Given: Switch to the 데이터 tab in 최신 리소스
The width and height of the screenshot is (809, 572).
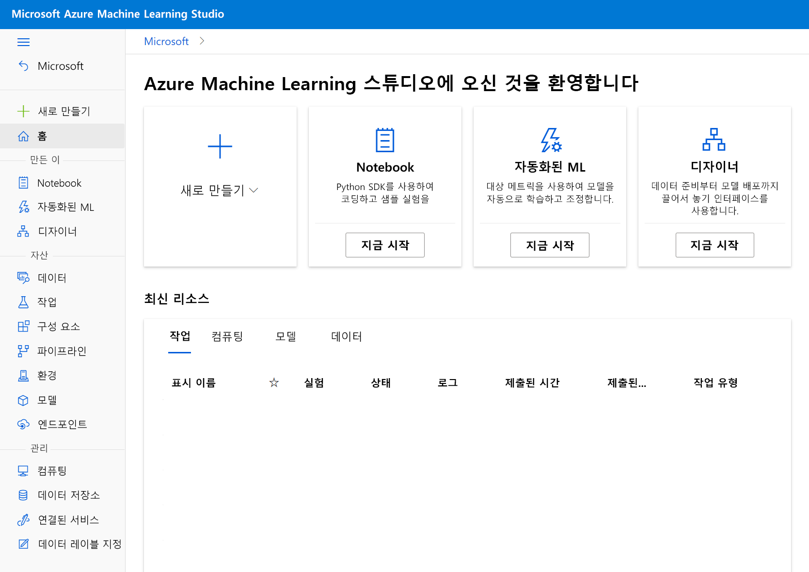Looking at the screenshot, I should tap(347, 336).
